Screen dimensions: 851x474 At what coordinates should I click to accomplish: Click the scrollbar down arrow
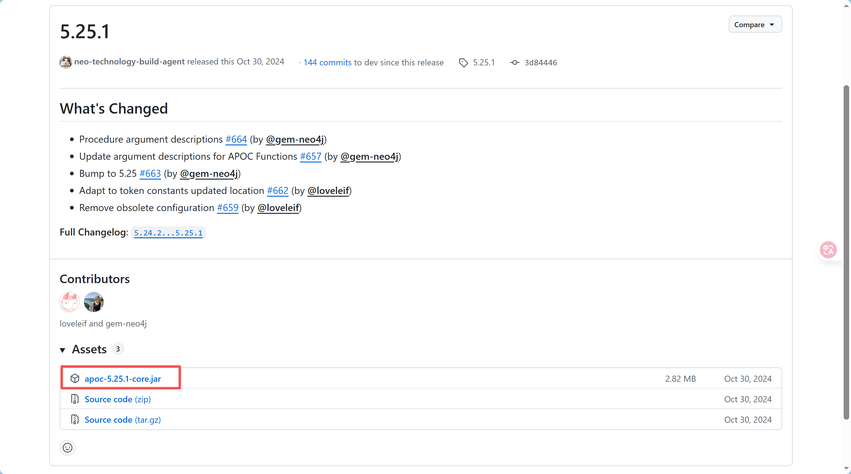(846, 469)
